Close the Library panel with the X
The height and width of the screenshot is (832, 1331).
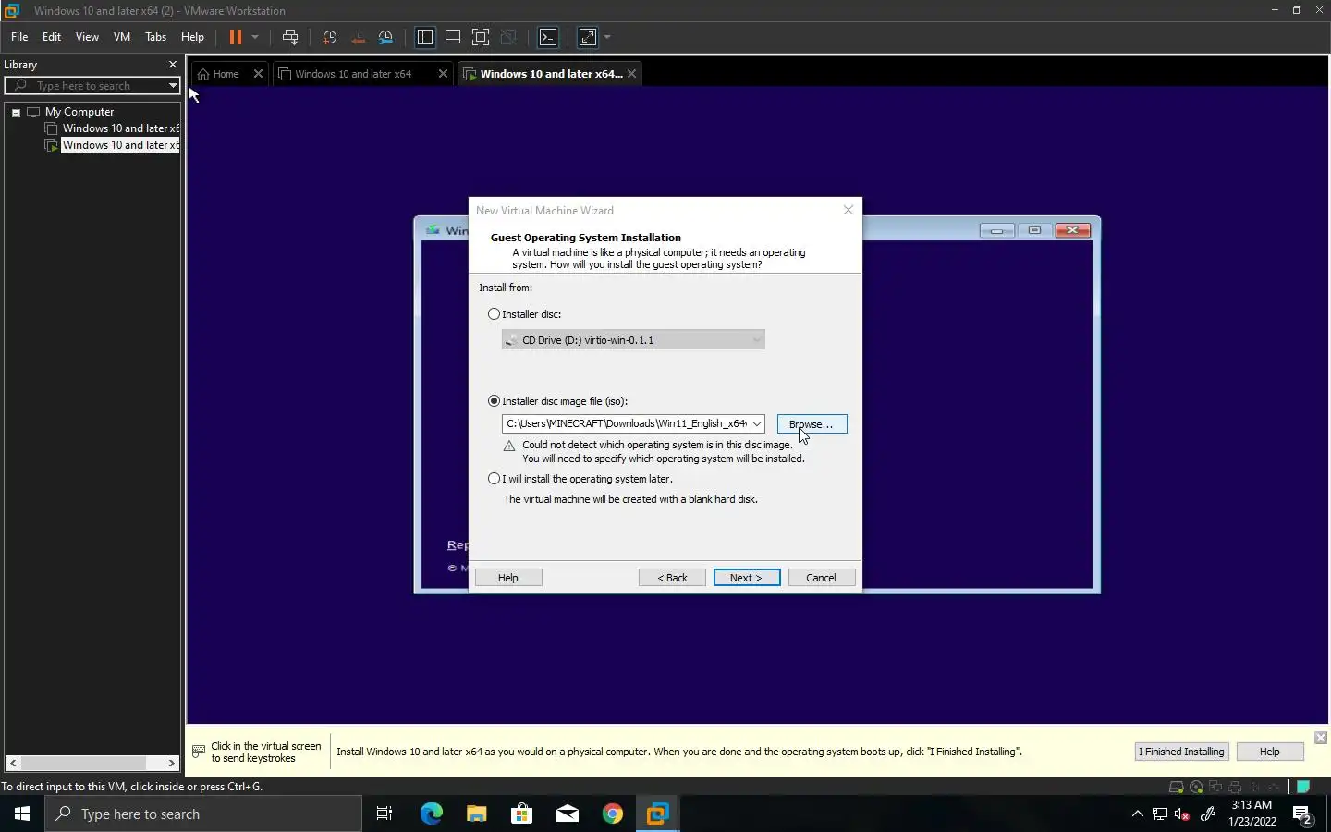[172, 65]
